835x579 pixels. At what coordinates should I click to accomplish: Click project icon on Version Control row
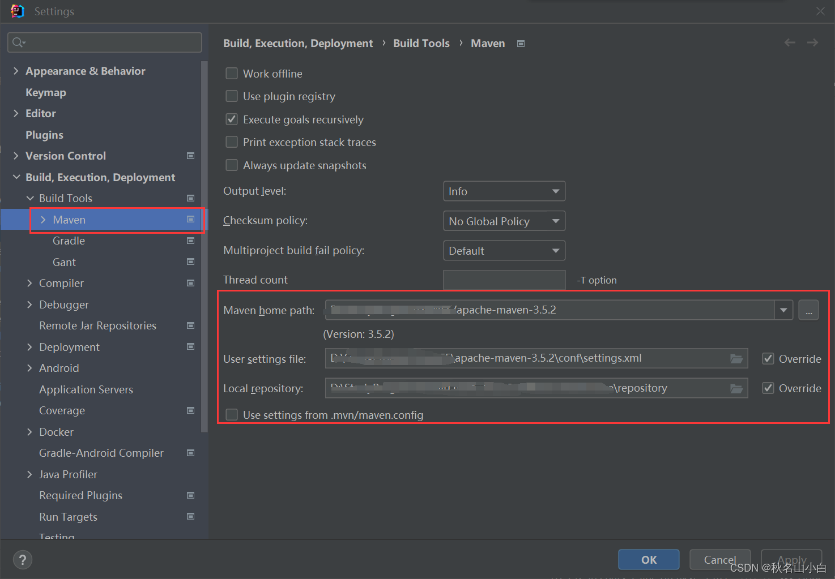[x=191, y=156]
